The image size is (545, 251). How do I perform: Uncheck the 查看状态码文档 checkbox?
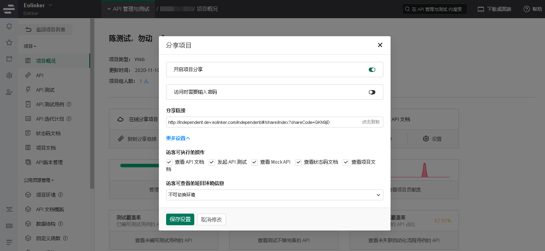[298, 162]
